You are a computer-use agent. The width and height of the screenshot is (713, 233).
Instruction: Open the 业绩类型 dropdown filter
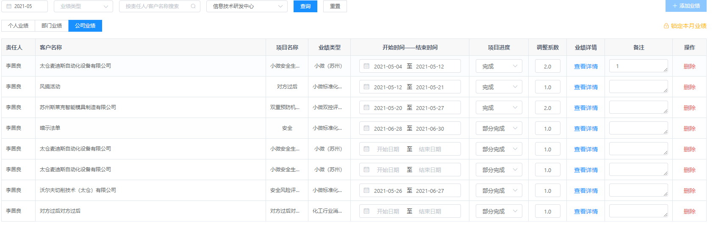tap(83, 6)
